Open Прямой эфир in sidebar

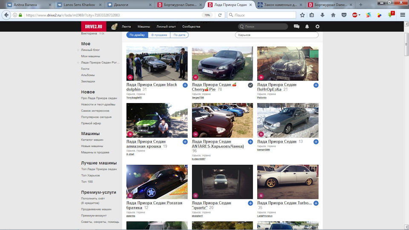(91, 124)
